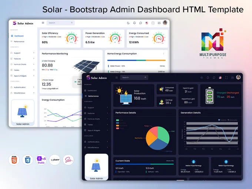Expand Authentication in light dashboard sidebar
252x189 pixels.
[22, 87]
